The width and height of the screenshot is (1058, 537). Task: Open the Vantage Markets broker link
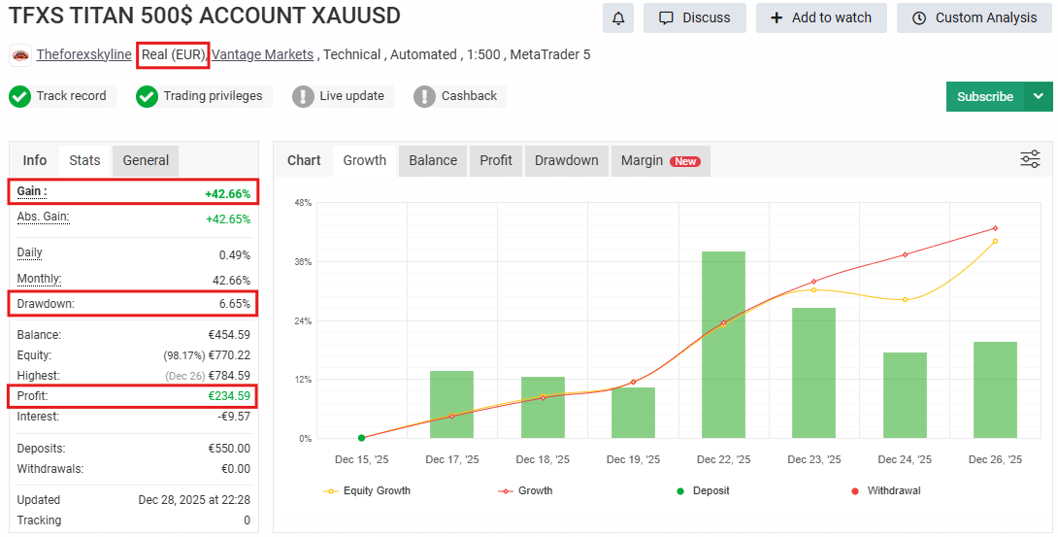tap(262, 54)
